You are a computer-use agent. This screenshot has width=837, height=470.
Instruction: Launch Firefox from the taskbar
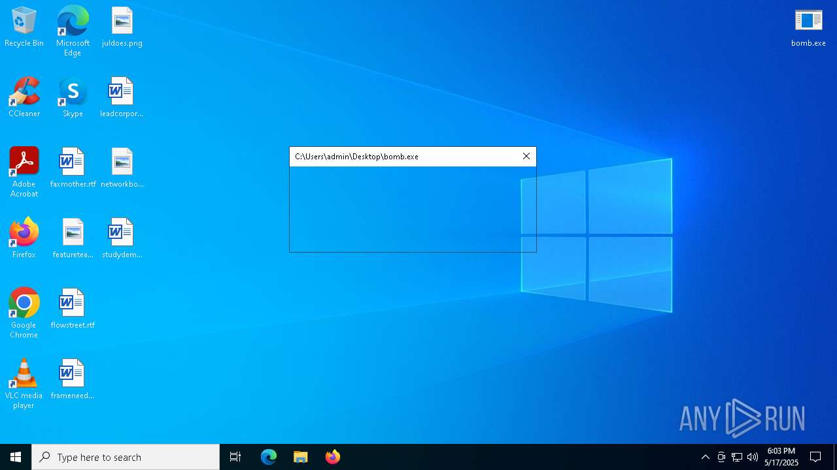[x=332, y=457]
